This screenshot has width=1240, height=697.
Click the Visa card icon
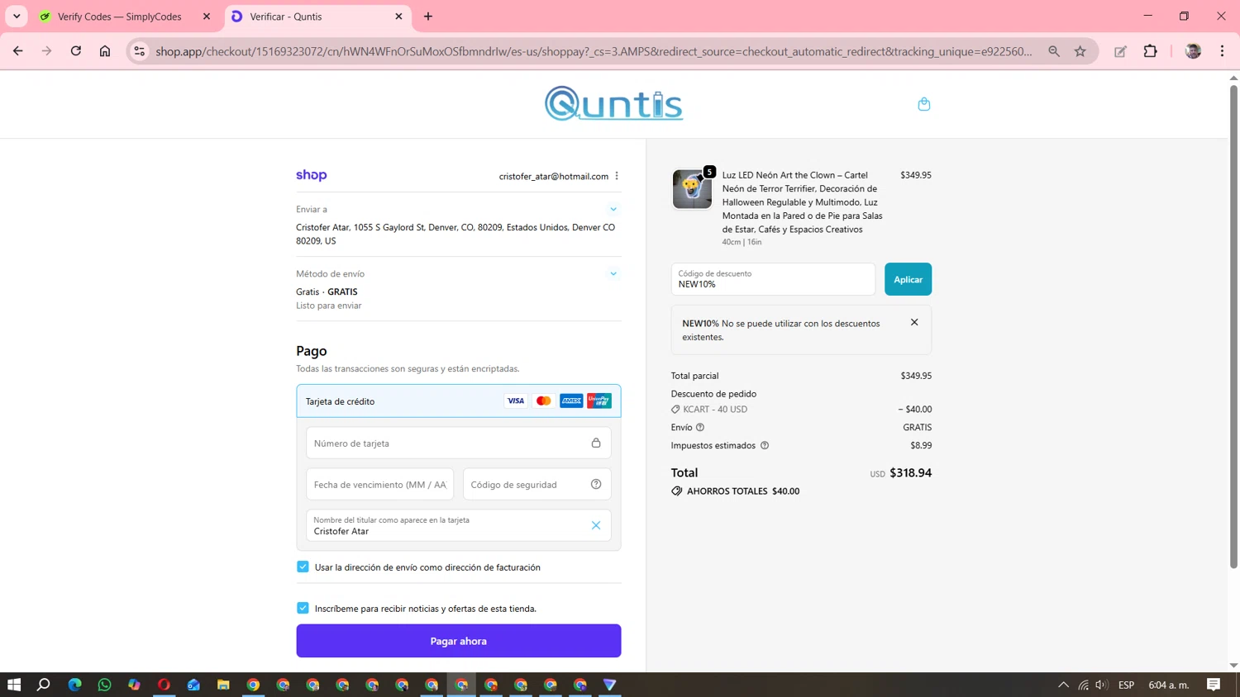(516, 401)
